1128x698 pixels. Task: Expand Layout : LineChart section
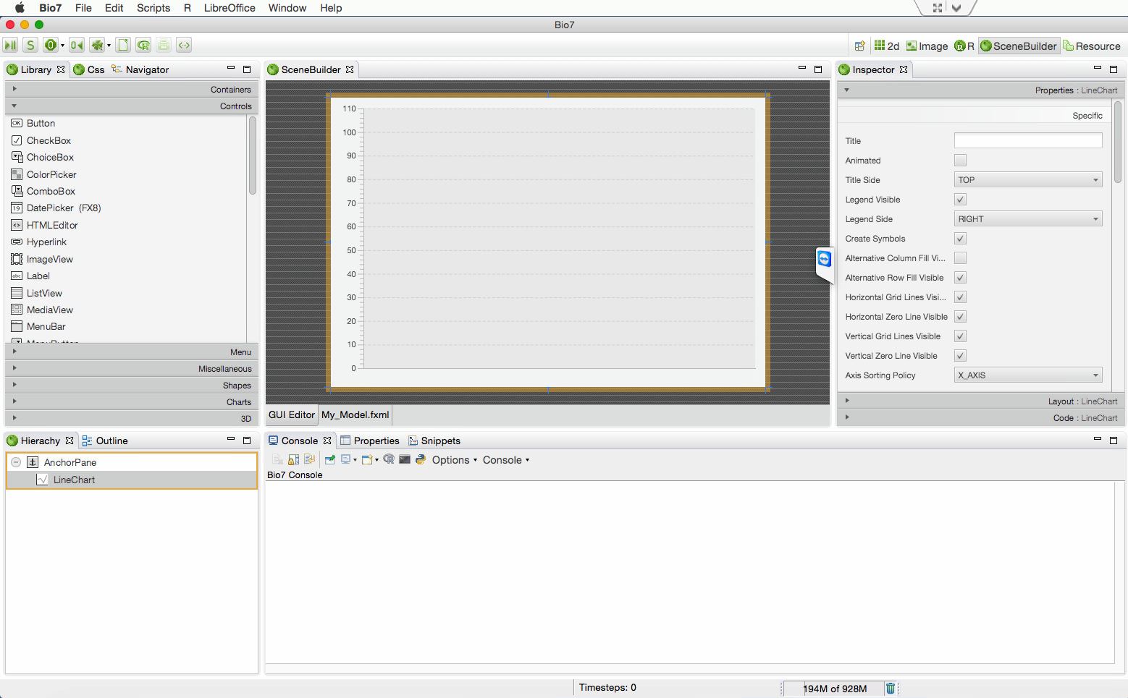980,401
